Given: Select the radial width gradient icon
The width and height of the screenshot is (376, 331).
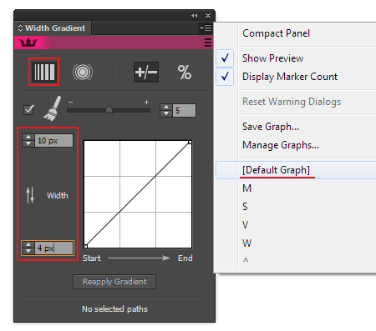Looking at the screenshot, I should tap(83, 73).
